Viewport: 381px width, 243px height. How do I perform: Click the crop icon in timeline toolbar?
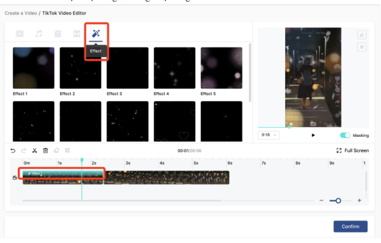pos(67,150)
